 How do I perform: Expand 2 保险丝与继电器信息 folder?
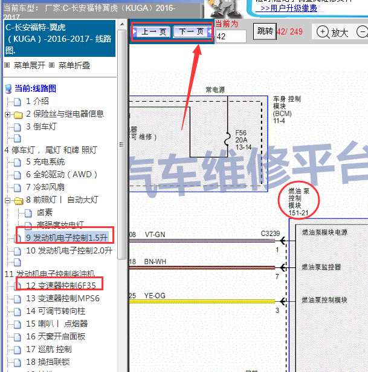coord(8,114)
